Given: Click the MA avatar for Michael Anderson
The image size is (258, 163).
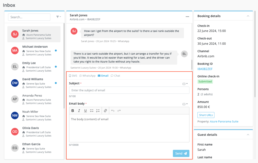Looking at the screenshot, I should pos(15,50).
